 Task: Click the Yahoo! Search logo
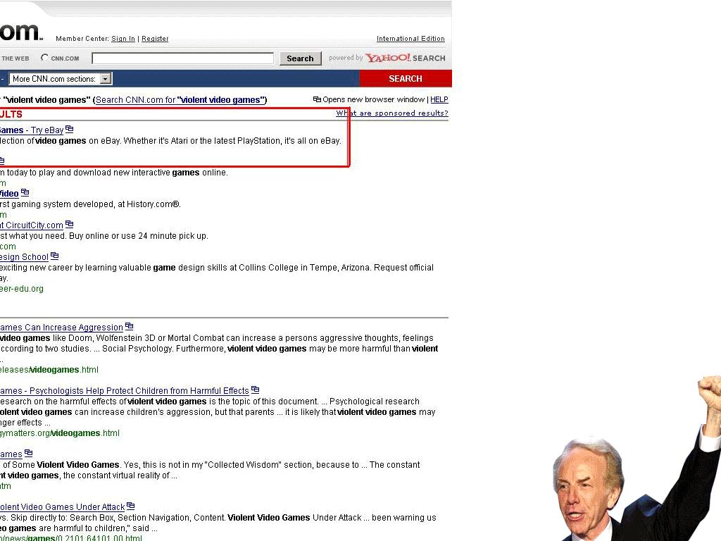(x=405, y=58)
